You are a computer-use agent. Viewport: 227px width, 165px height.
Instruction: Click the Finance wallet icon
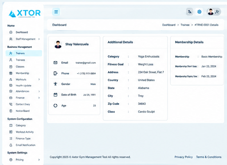[x=11, y=98]
